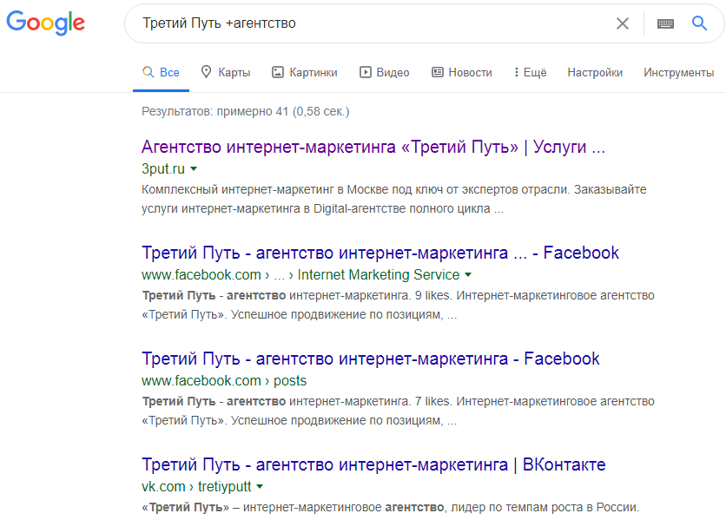Image resolution: width=726 pixels, height=520 pixels.
Task: Clear the search query with the X icon
Action: (x=623, y=23)
